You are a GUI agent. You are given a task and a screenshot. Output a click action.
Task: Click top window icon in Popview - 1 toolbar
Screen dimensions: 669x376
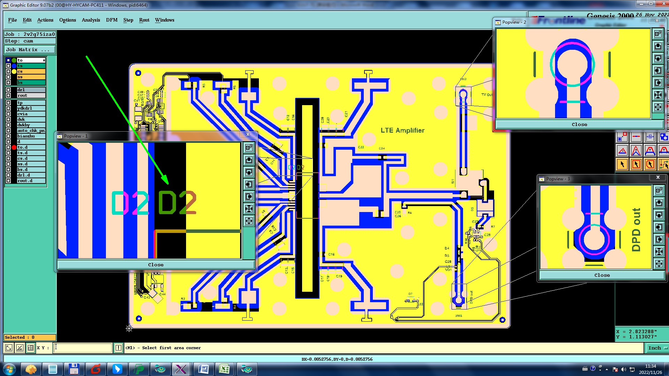point(249,148)
